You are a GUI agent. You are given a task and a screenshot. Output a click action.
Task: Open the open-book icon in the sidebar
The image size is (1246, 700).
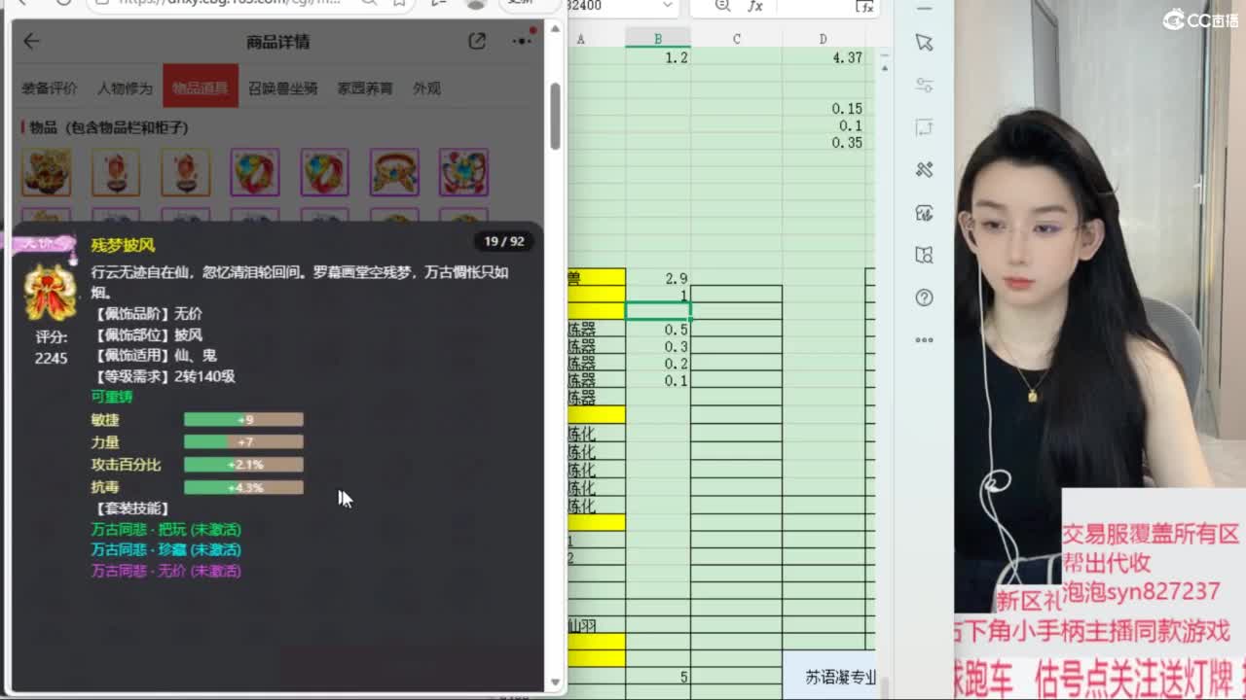click(924, 255)
